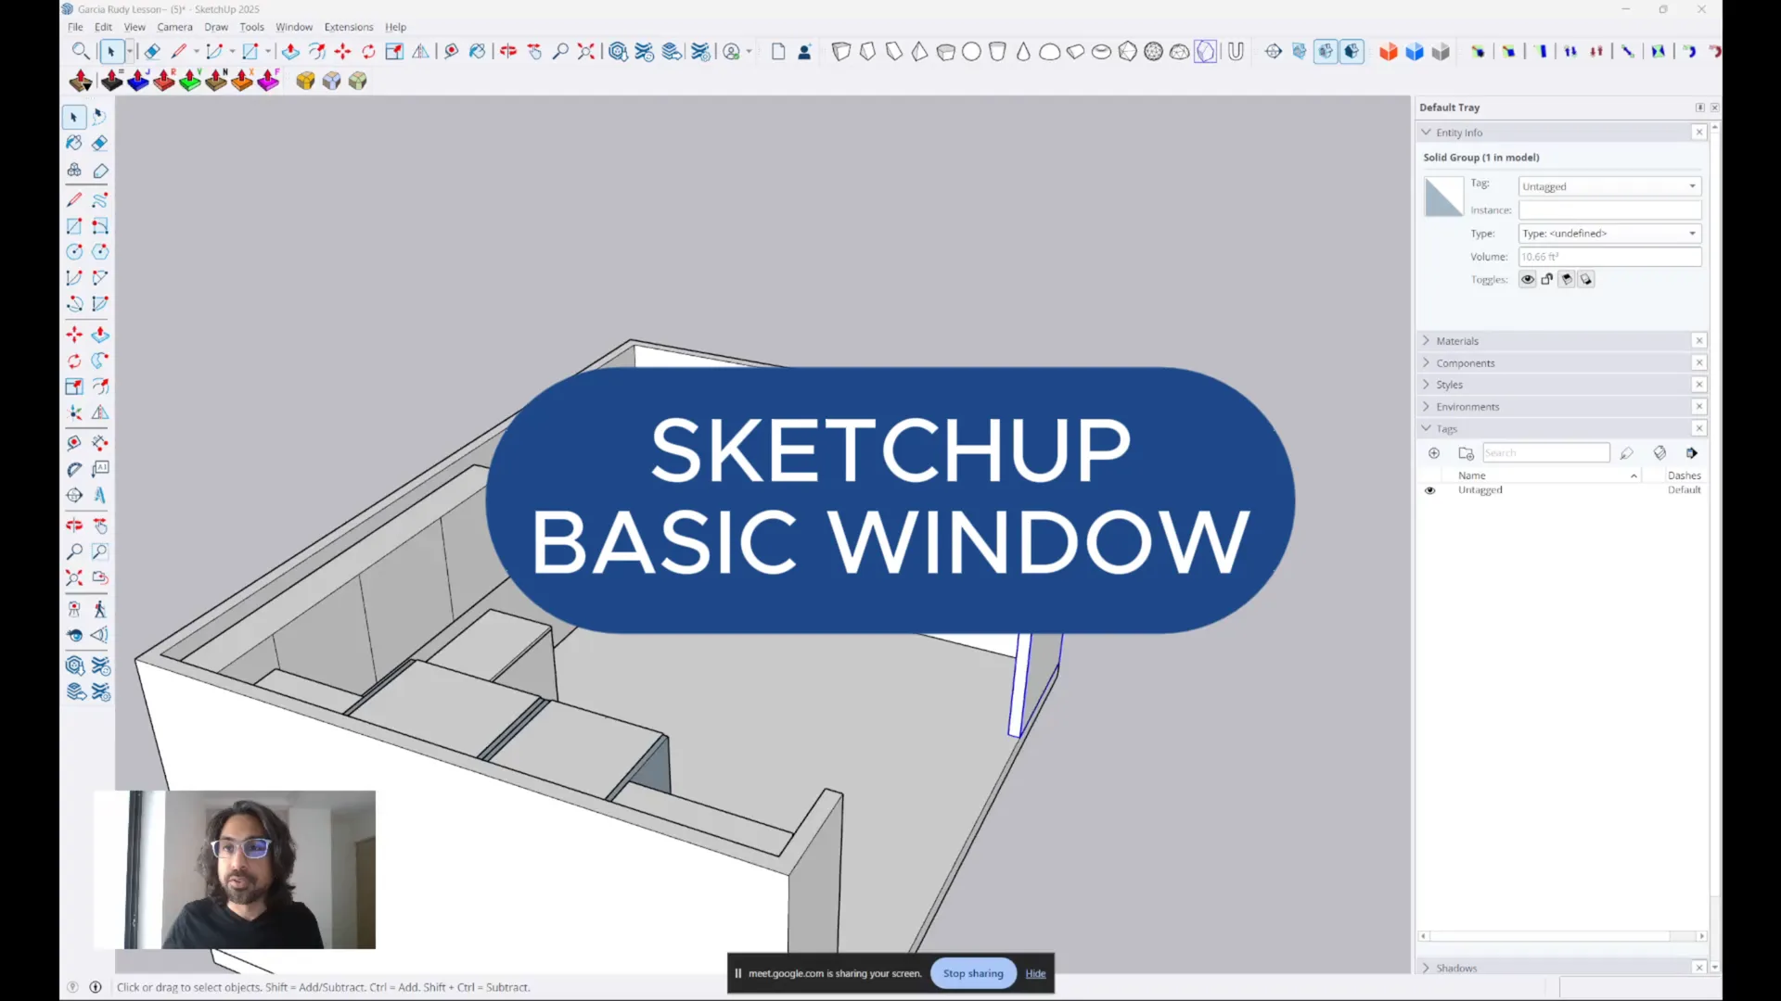The image size is (1781, 1001).
Task: Pick the Paint Bucket tool
Action: [74, 143]
